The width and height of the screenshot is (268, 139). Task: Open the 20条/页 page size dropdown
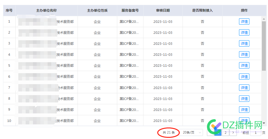click(x=191, y=133)
